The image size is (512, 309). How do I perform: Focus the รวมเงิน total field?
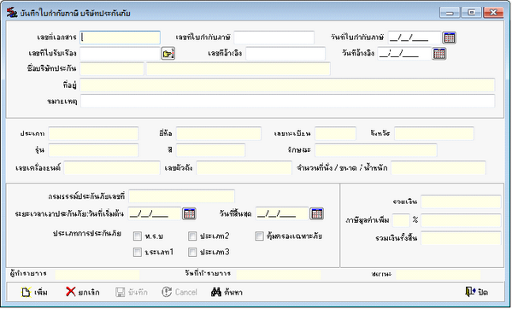click(461, 201)
